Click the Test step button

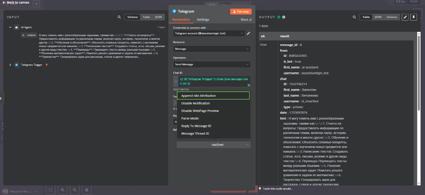coord(241,11)
